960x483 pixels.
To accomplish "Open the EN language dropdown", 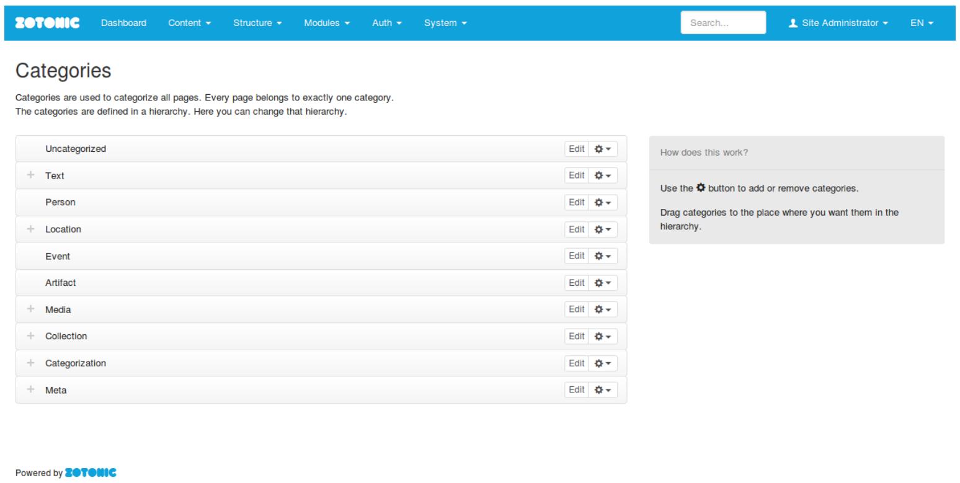I will click(x=922, y=23).
